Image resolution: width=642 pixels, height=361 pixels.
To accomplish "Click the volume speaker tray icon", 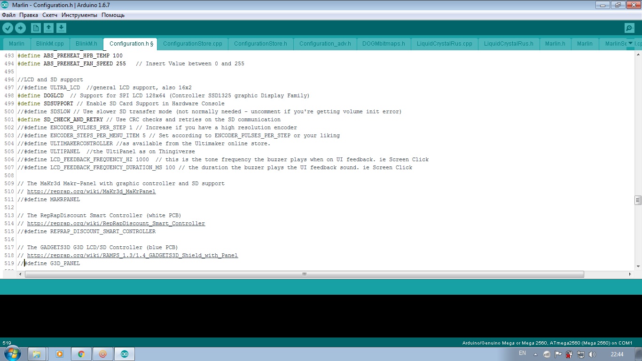I will [592, 354].
